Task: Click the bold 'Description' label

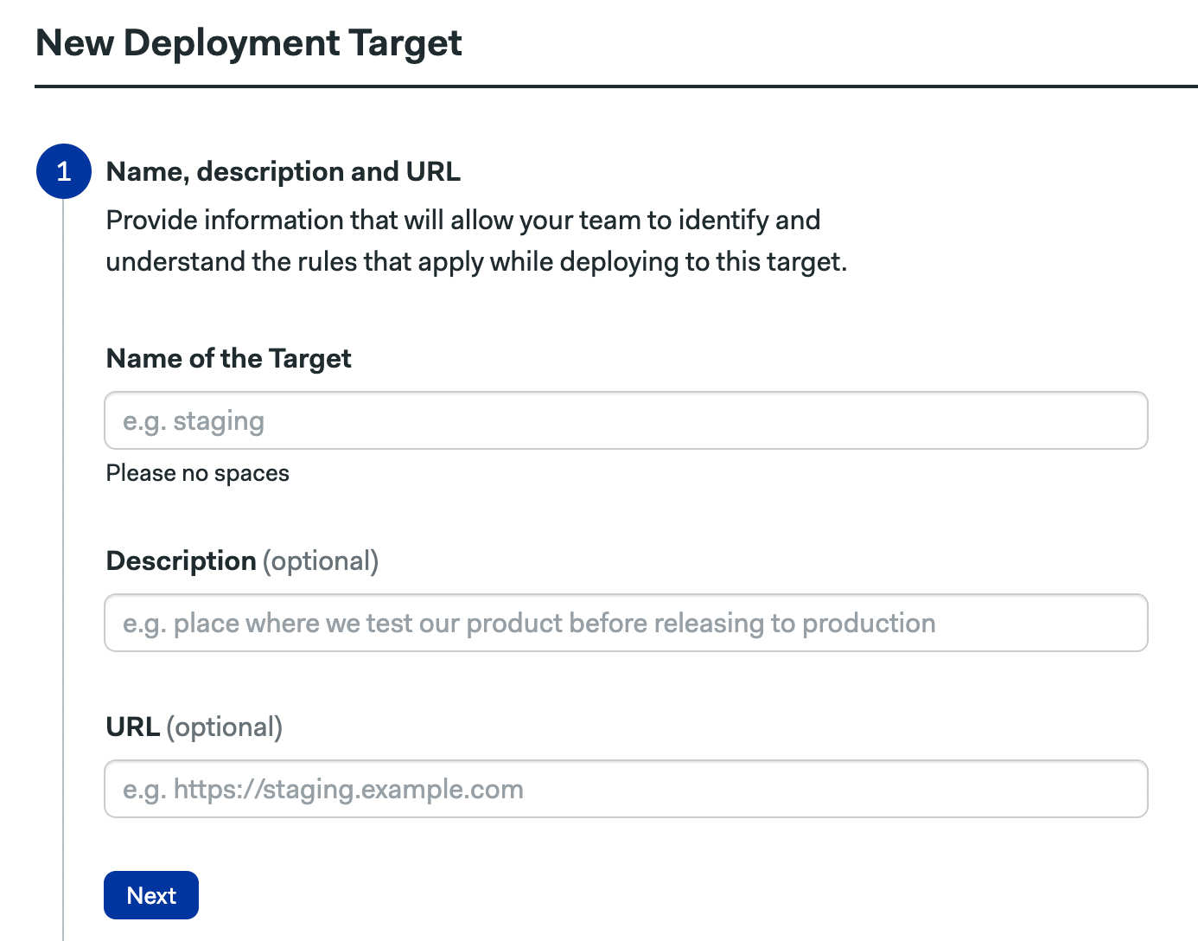Action: pyautogui.click(x=181, y=560)
